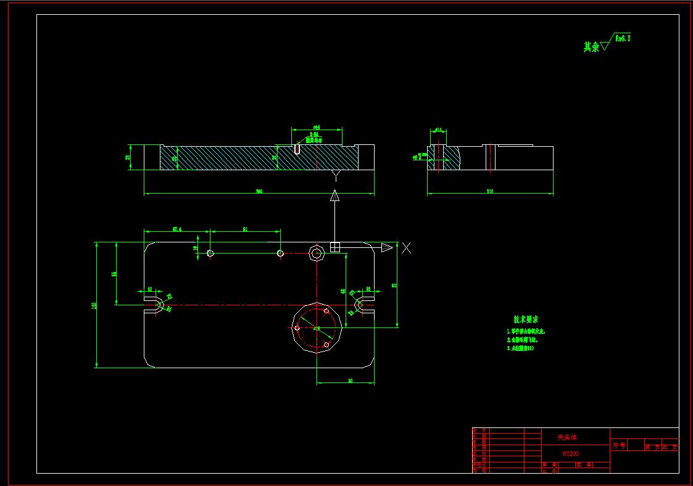Select the right U-shaped slot
This screenshot has width=693, height=486.
[x=365, y=305]
